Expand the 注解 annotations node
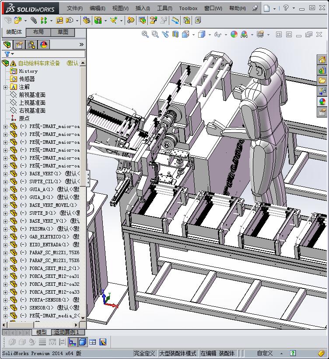This screenshot has width=329, height=359. 5,87
